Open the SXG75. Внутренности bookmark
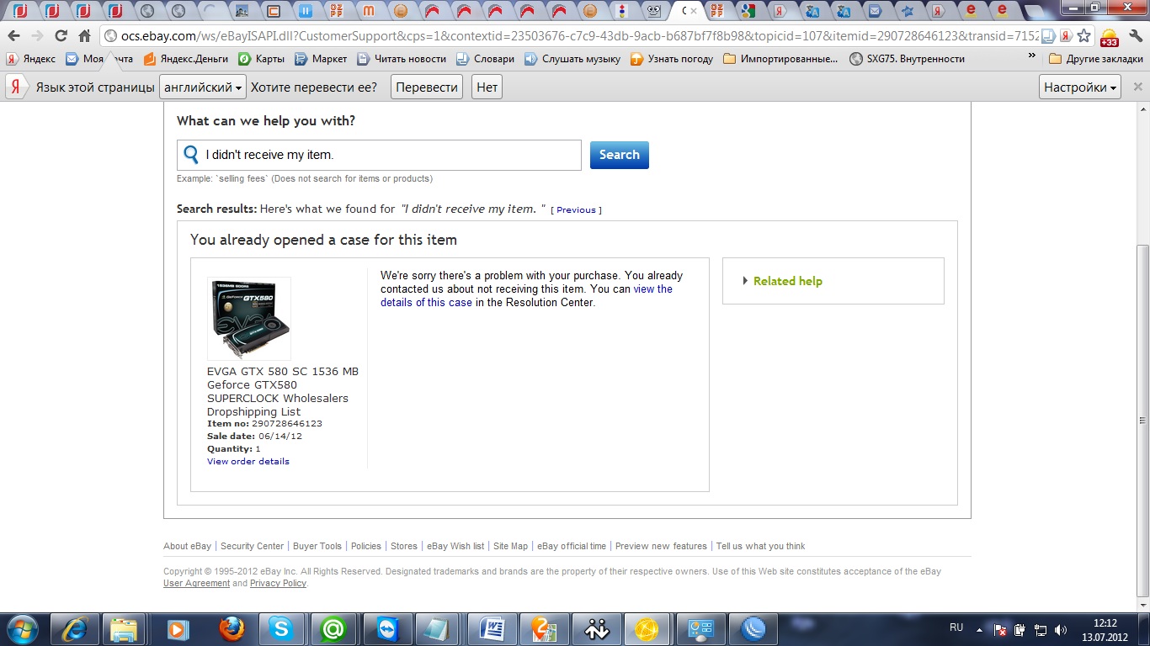Viewport: 1150px width, 646px height. point(907,59)
